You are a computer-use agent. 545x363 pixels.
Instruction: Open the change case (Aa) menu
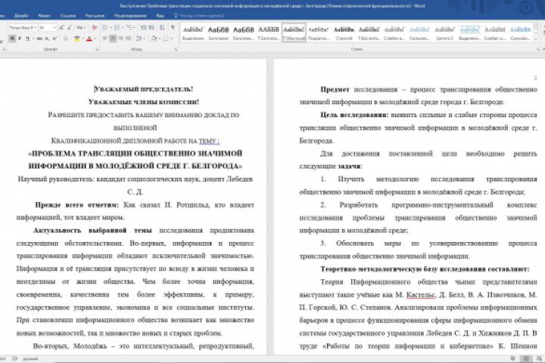pyautogui.click(x=81, y=28)
